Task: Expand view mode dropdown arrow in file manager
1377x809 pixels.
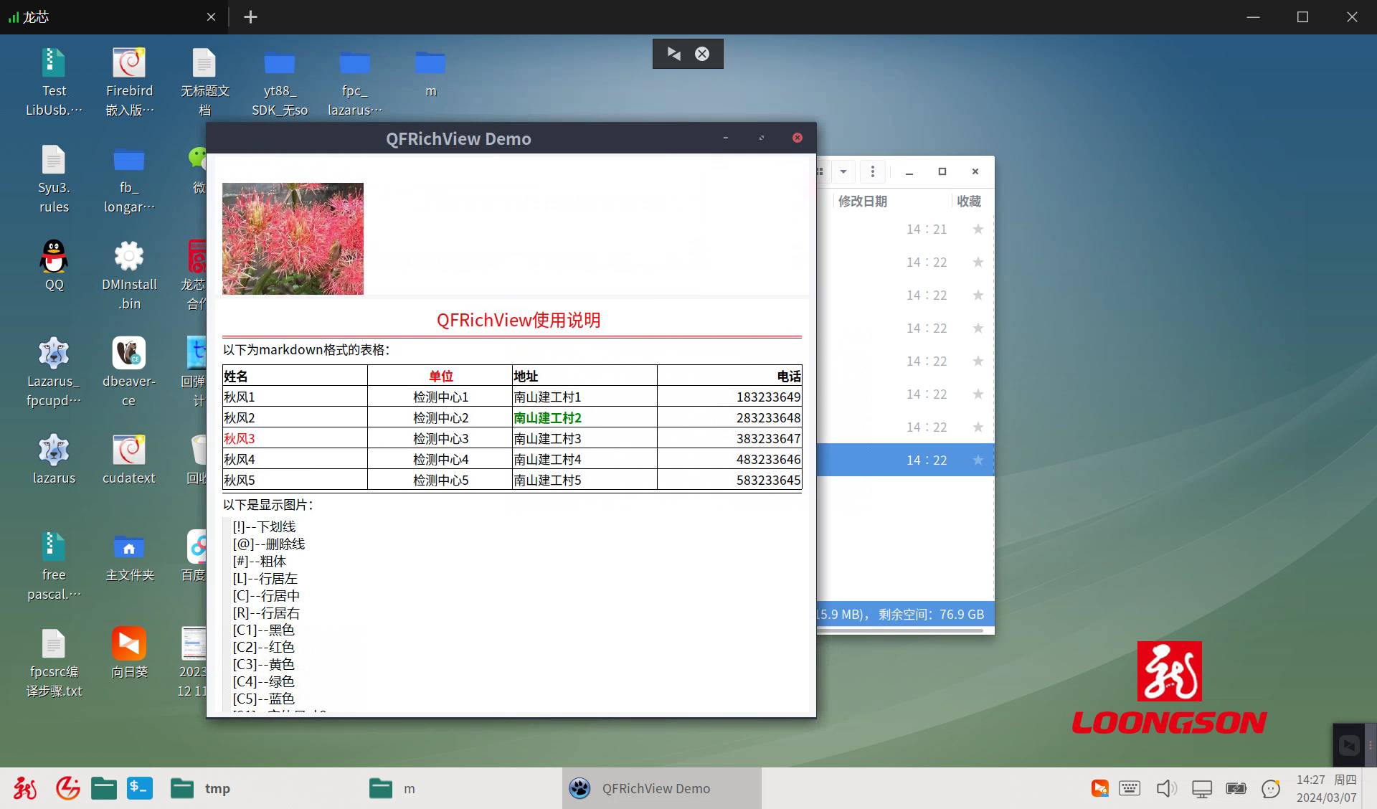Action: click(843, 171)
